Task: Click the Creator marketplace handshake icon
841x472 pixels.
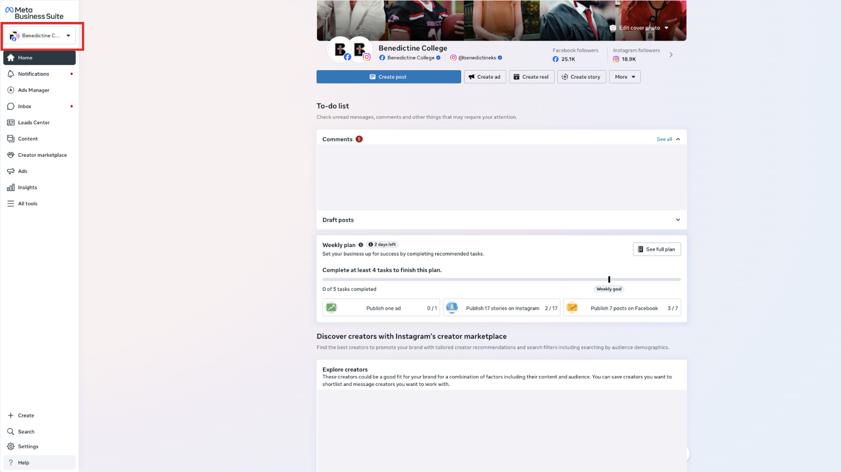Action: tap(11, 155)
